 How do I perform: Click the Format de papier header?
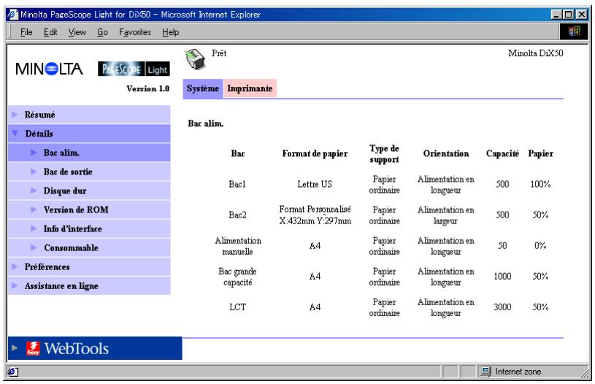coord(315,154)
